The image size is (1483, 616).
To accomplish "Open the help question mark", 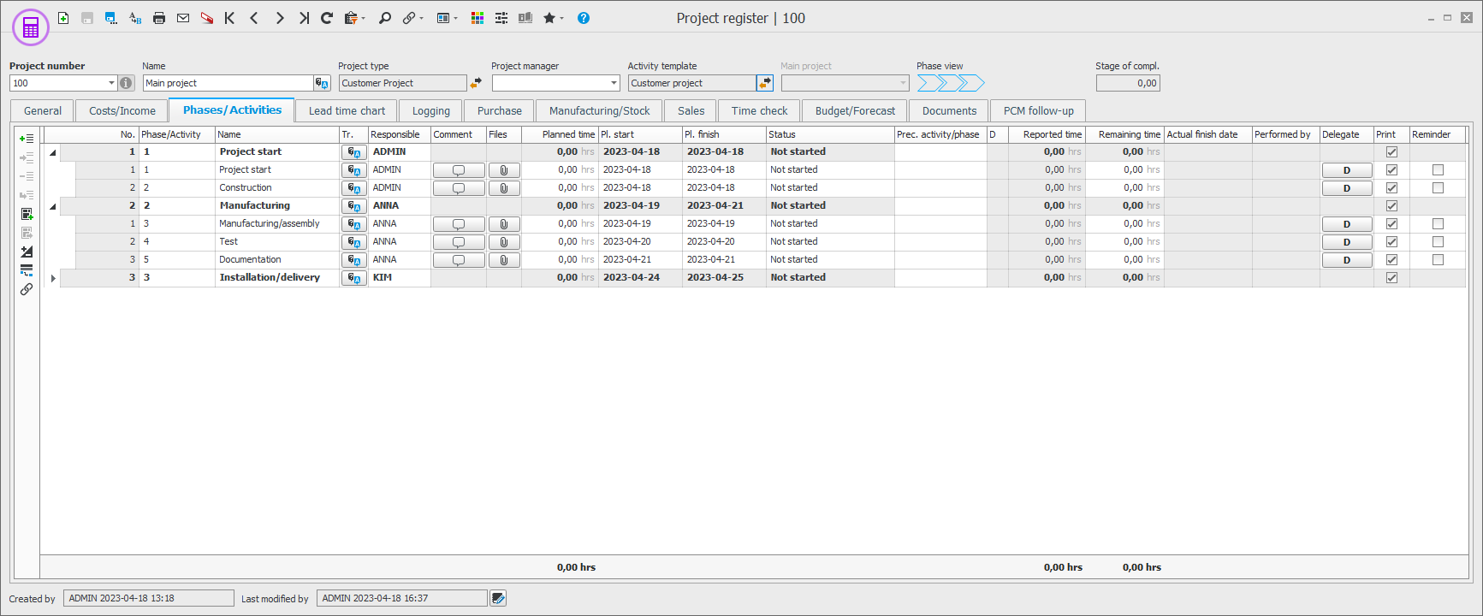I will (x=584, y=18).
